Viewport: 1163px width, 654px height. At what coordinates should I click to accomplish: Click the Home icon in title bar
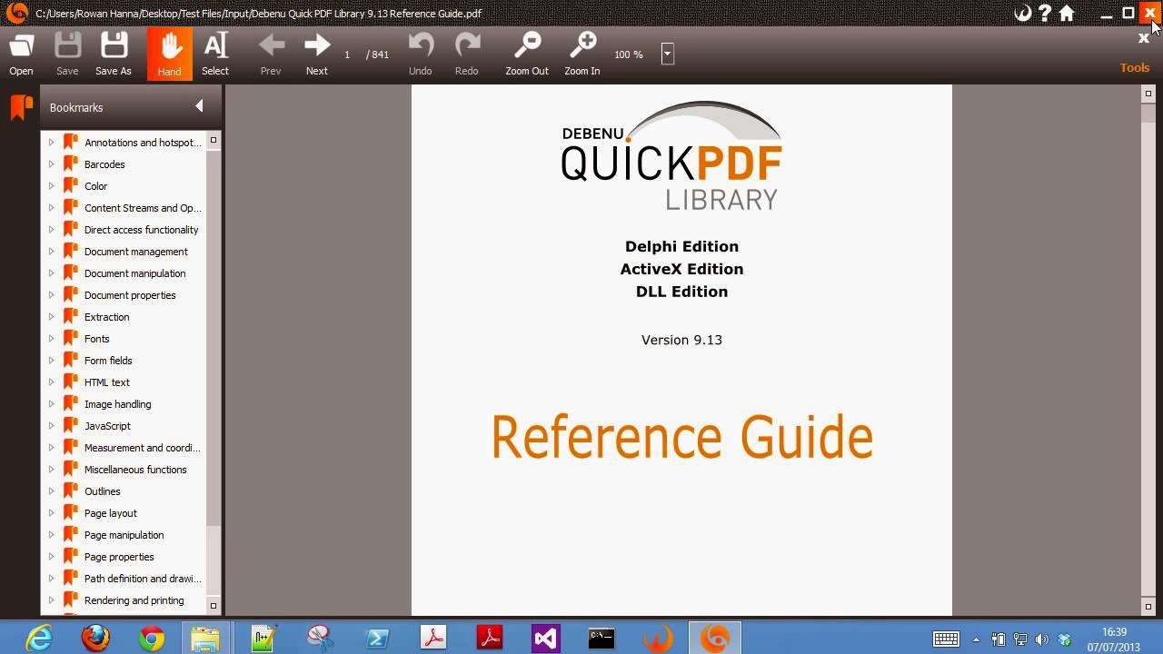(1067, 13)
